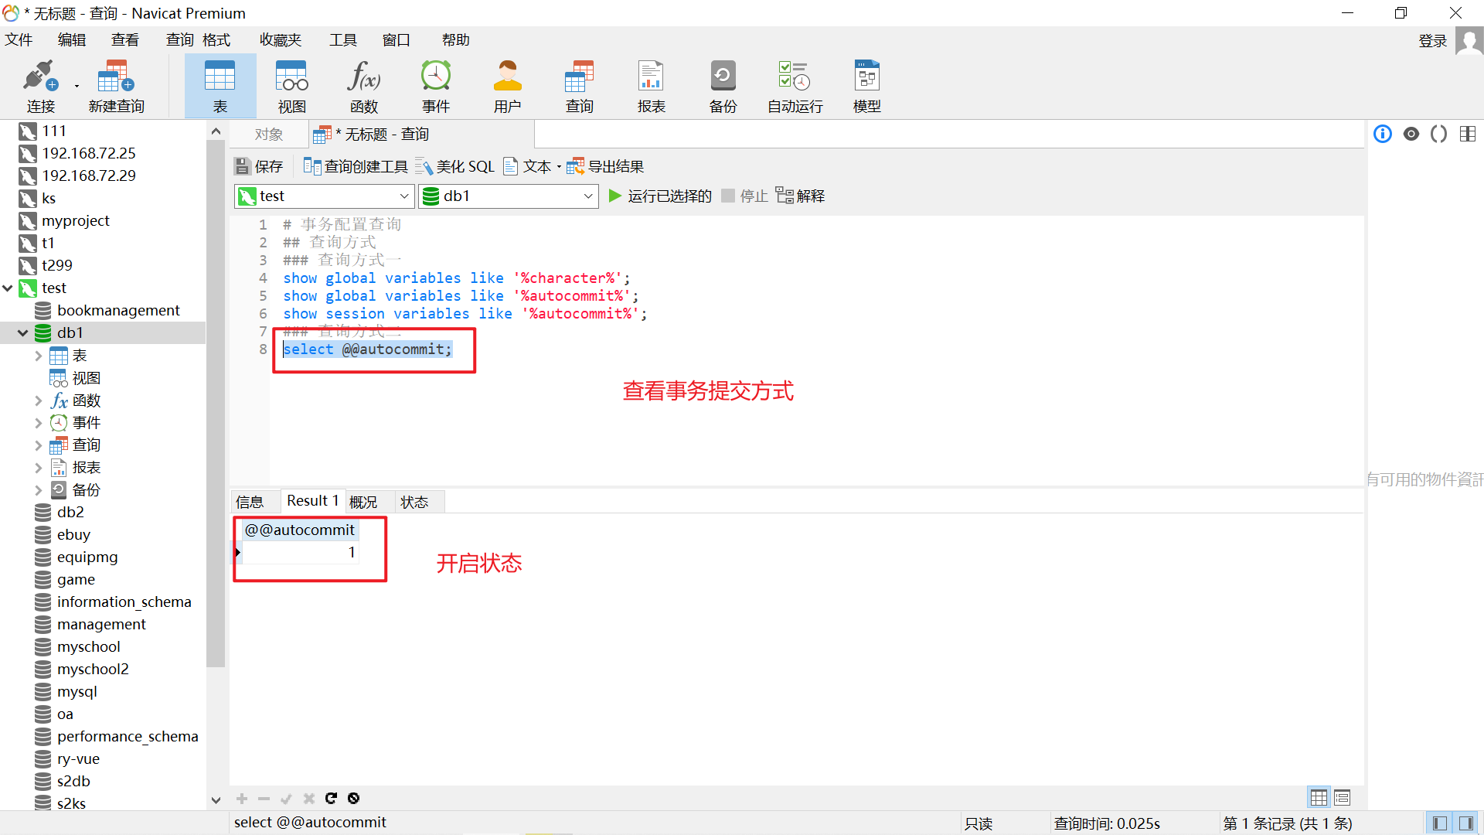Screen dimensions: 1484x835
Task: Switch results to form view
Action: [x=1343, y=797]
